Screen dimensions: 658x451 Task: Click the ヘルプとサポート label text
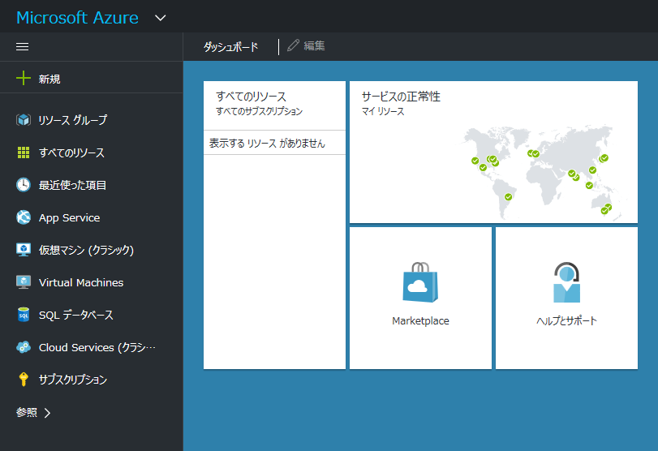coord(566,321)
